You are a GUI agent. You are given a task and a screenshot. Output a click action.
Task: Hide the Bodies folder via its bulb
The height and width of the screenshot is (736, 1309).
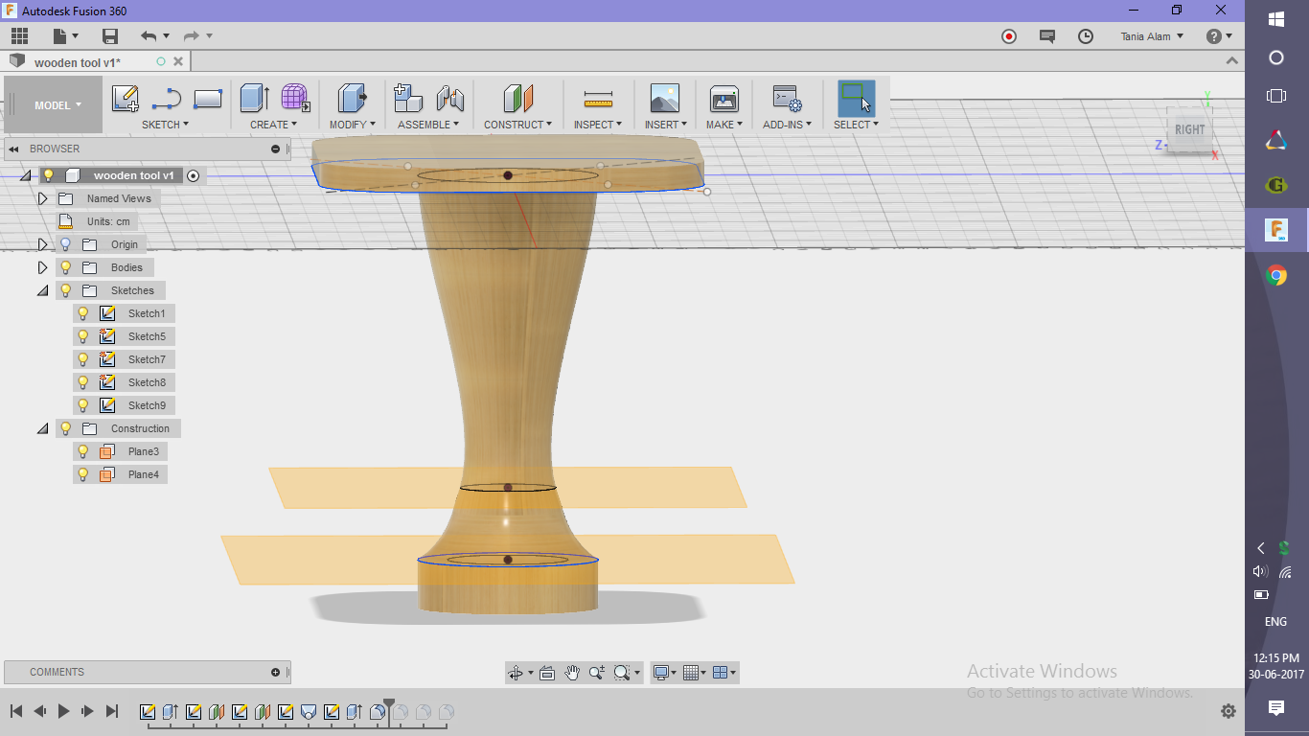point(66,267)
